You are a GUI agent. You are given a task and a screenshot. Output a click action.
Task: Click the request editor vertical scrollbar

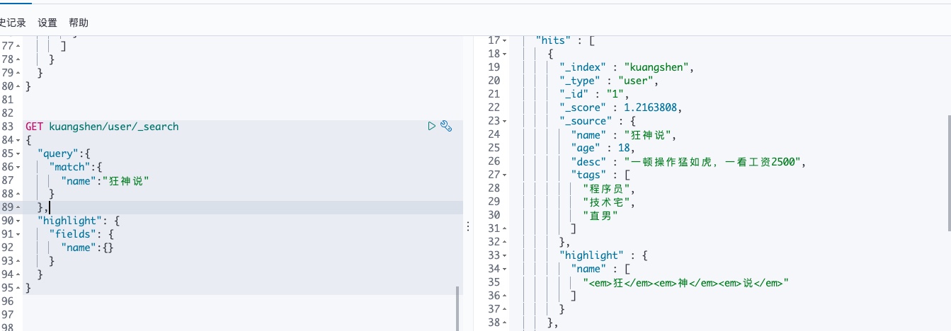457,308
